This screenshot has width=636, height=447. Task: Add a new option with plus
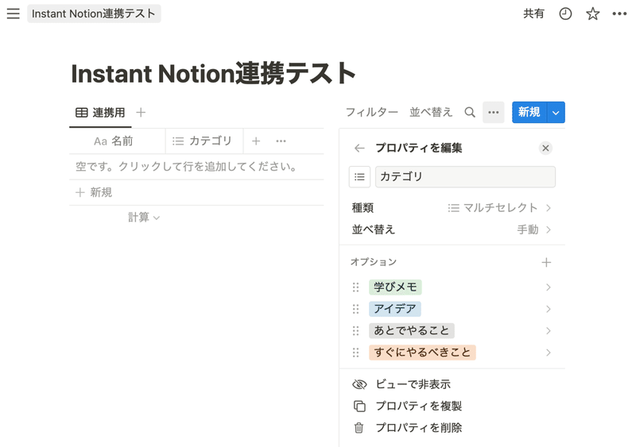pyautogui.click(x=546, y=263)
